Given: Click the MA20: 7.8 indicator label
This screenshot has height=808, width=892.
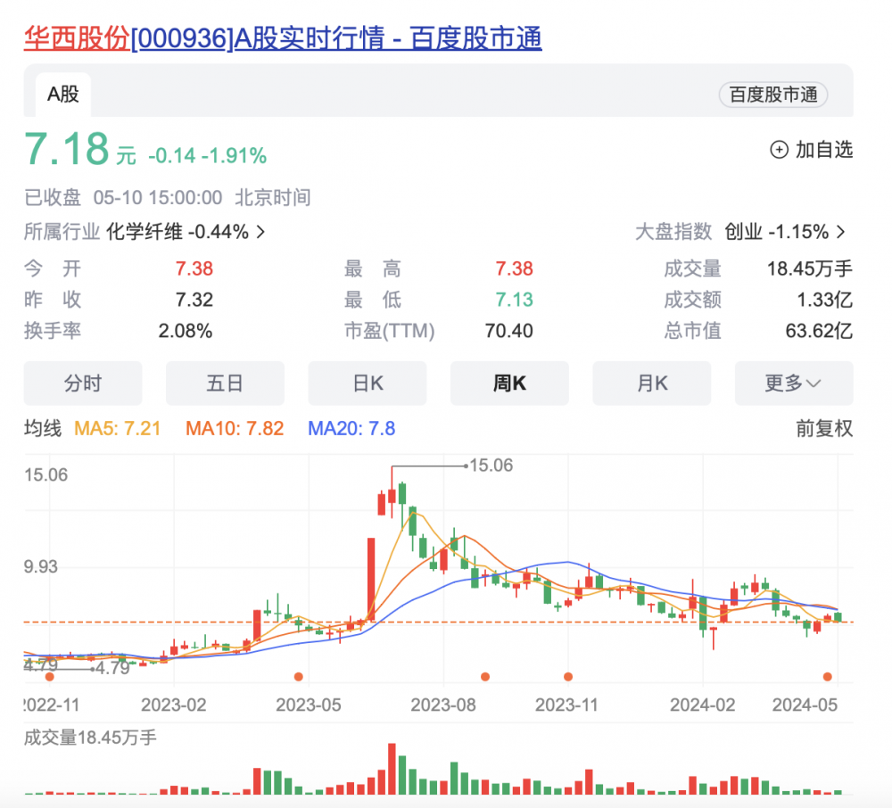Looking at the screenshot, I should [351, 429].
